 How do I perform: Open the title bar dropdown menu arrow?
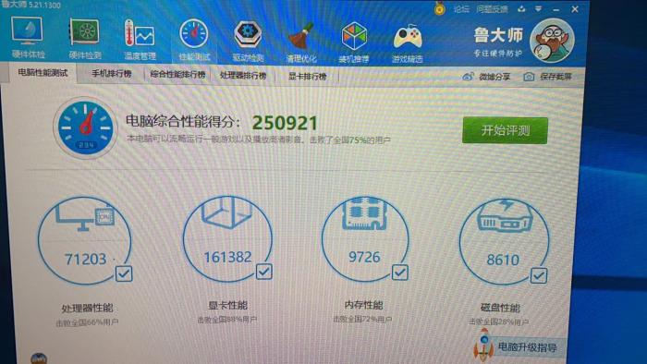(538, 8)
